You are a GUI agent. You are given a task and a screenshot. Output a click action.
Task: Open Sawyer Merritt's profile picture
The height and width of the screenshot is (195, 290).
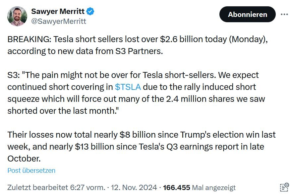(x=17, y=16)
